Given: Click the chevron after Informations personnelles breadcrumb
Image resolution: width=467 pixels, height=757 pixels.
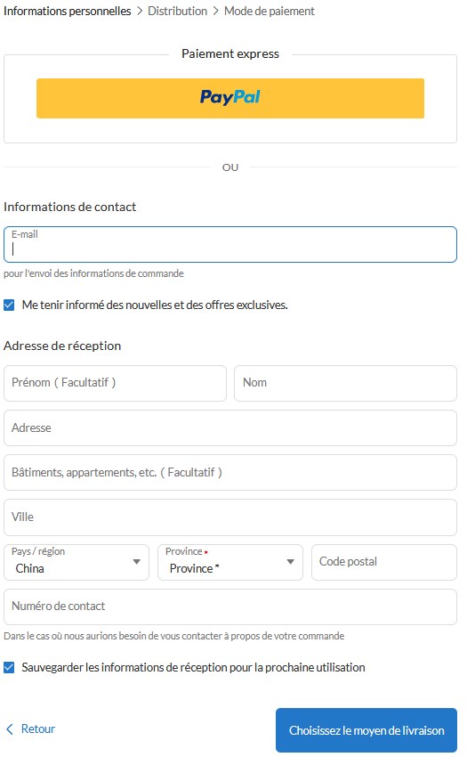Looking at the screenshot, I should (140, 11).
